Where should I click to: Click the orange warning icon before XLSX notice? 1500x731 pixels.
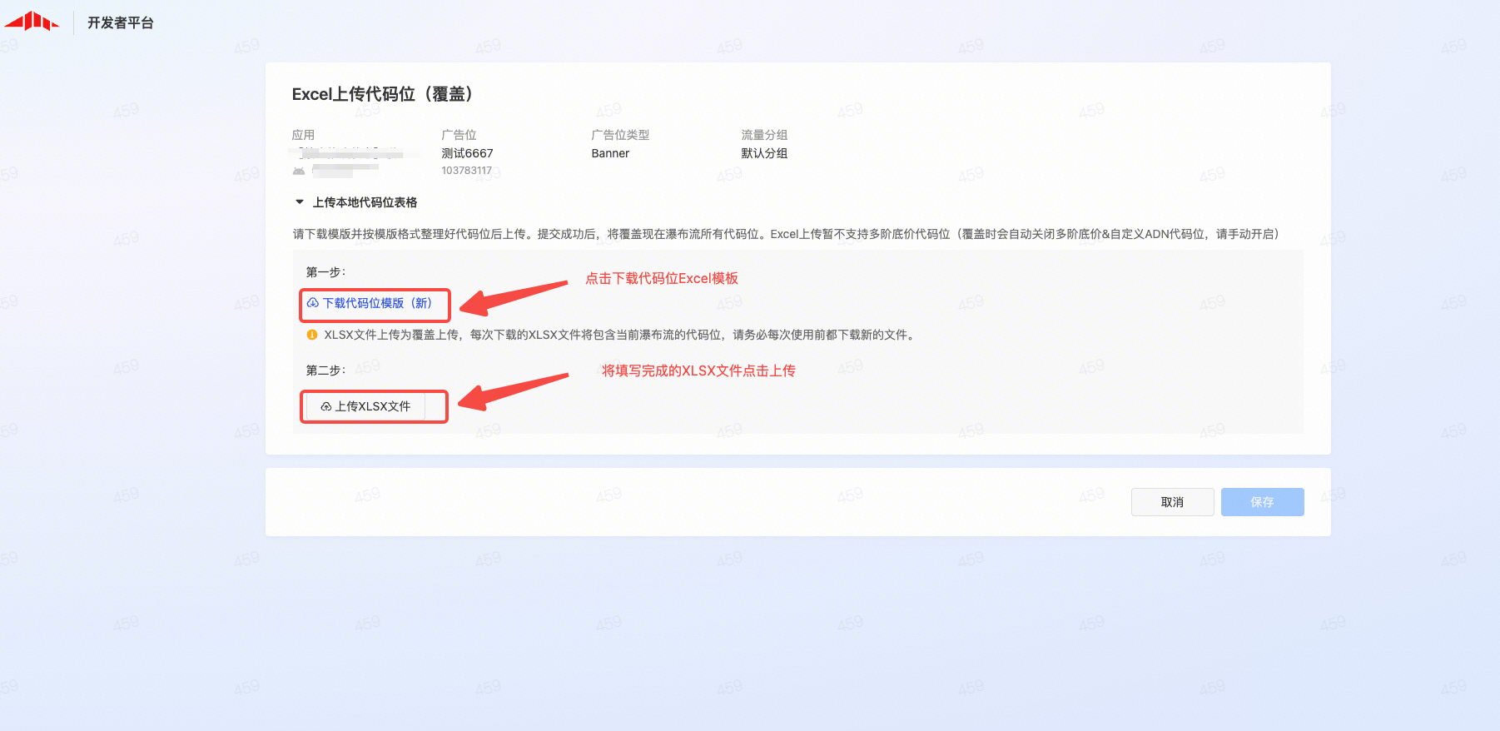click(x=312, y=335)
